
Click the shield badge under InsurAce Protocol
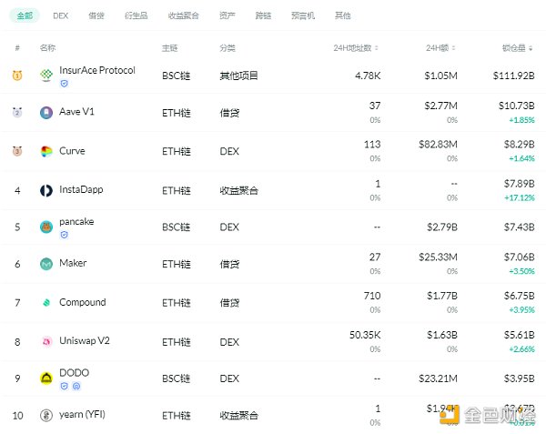(64, 83)
